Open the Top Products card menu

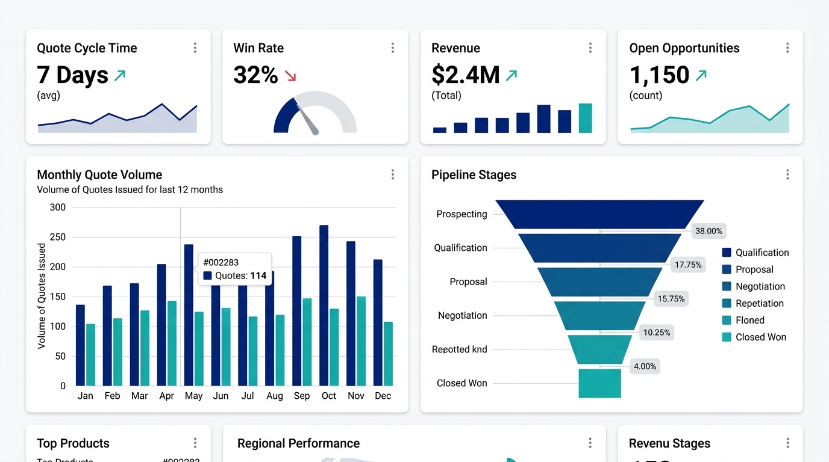click(x=195, y=443)
